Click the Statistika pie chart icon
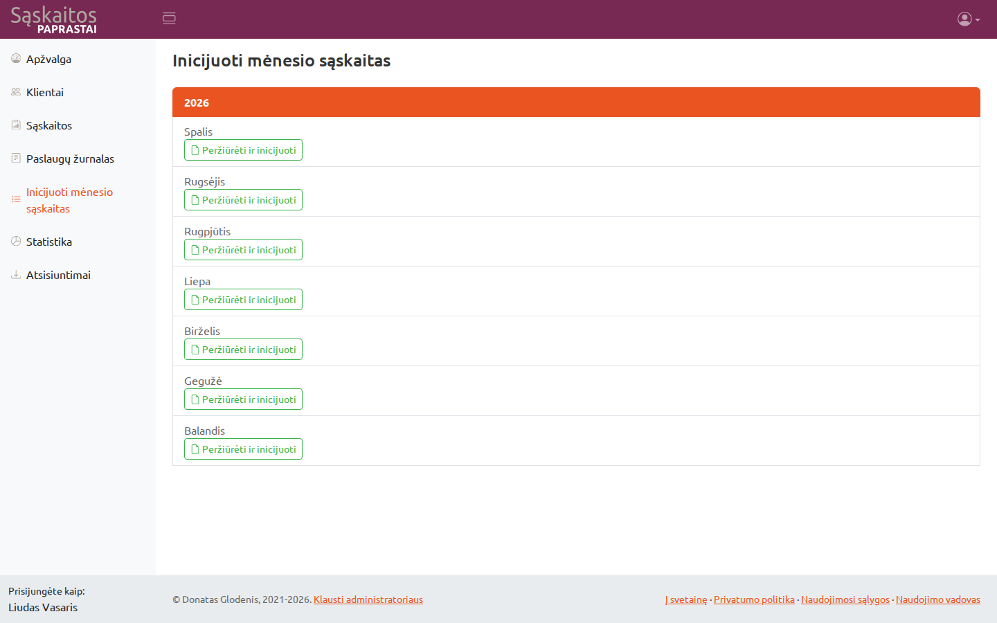 click(x=16, y=242)
